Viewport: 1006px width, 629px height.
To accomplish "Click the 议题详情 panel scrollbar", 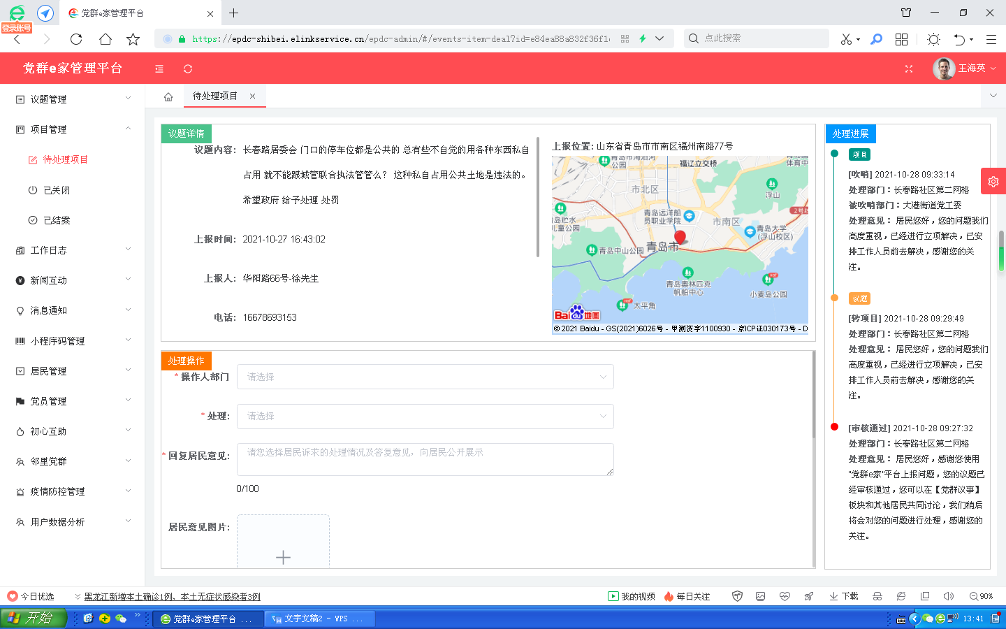I will 538,197.
